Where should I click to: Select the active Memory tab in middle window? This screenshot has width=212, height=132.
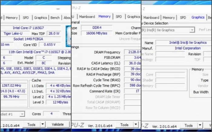[x=104, y=16]
